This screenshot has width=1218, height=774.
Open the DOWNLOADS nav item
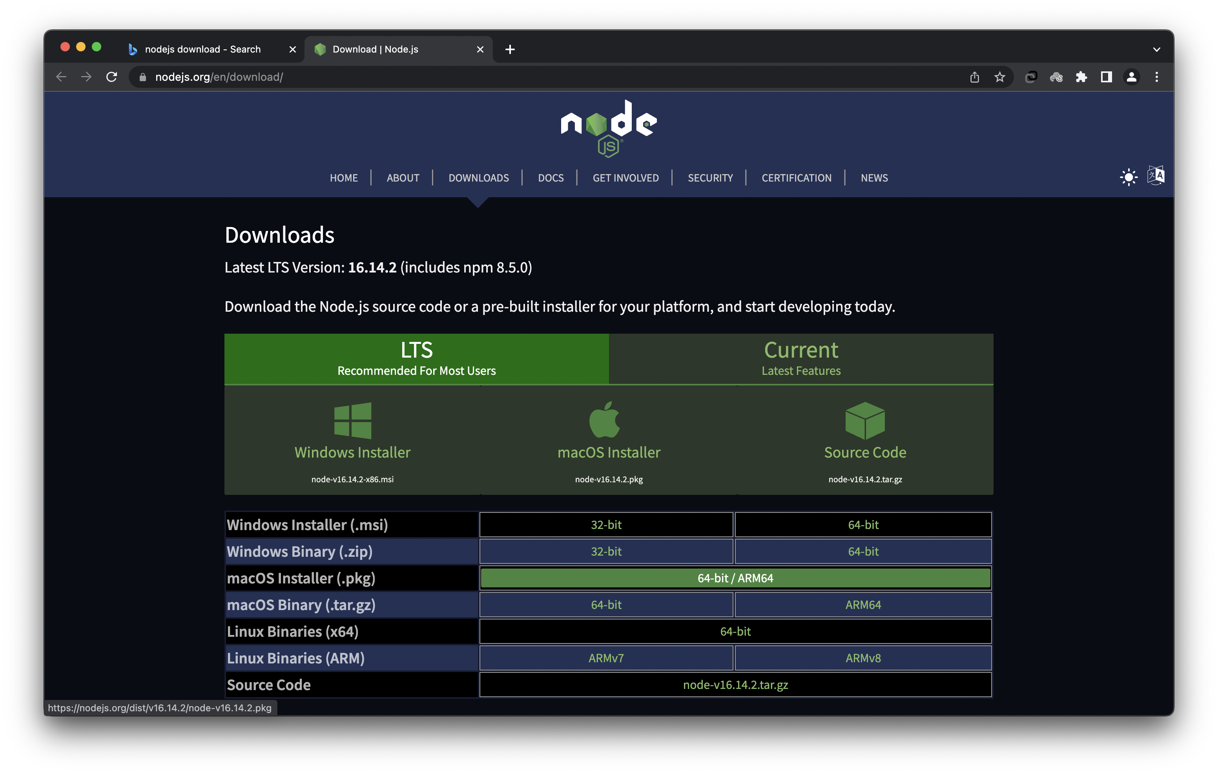tap(478, 178)
